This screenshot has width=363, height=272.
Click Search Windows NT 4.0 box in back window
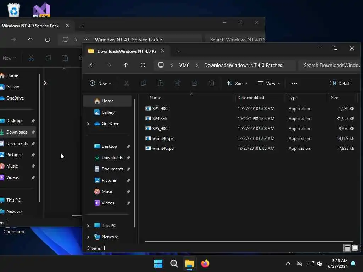(x=235, y=40)
